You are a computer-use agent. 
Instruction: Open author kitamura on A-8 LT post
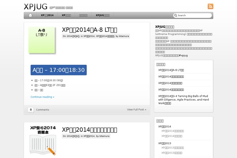124,36
